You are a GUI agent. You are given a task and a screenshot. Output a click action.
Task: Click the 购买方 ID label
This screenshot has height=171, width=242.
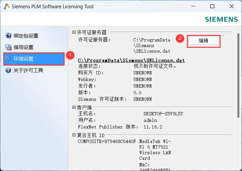(91, 72)
